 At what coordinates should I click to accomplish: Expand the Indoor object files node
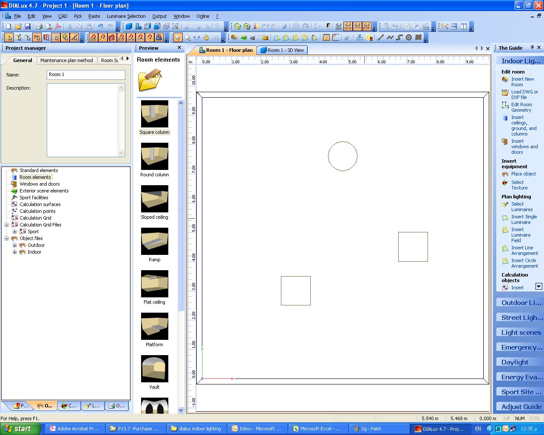(14, 252)
